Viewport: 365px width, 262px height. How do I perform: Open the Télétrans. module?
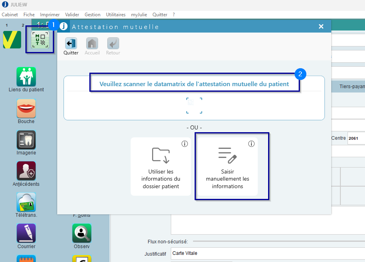click(x=26, y=205)
